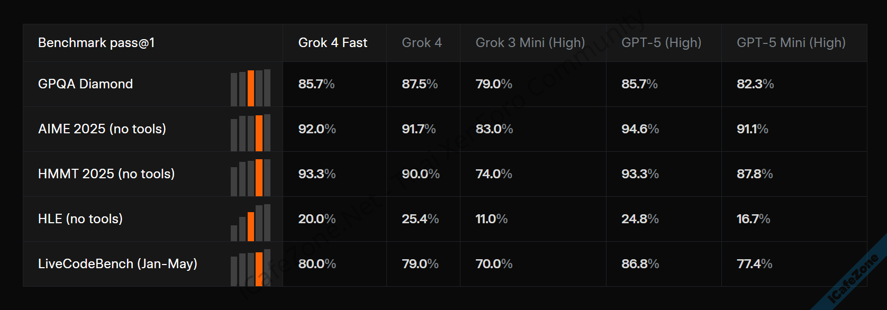887x310 pixels.
Task: Select the GPQA Diamond row label
Action: click(85, 84)
